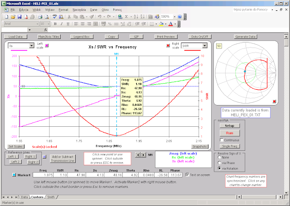Switch to the Smith sheet tab
The image size is (290, 206).
tap(51, 197)
